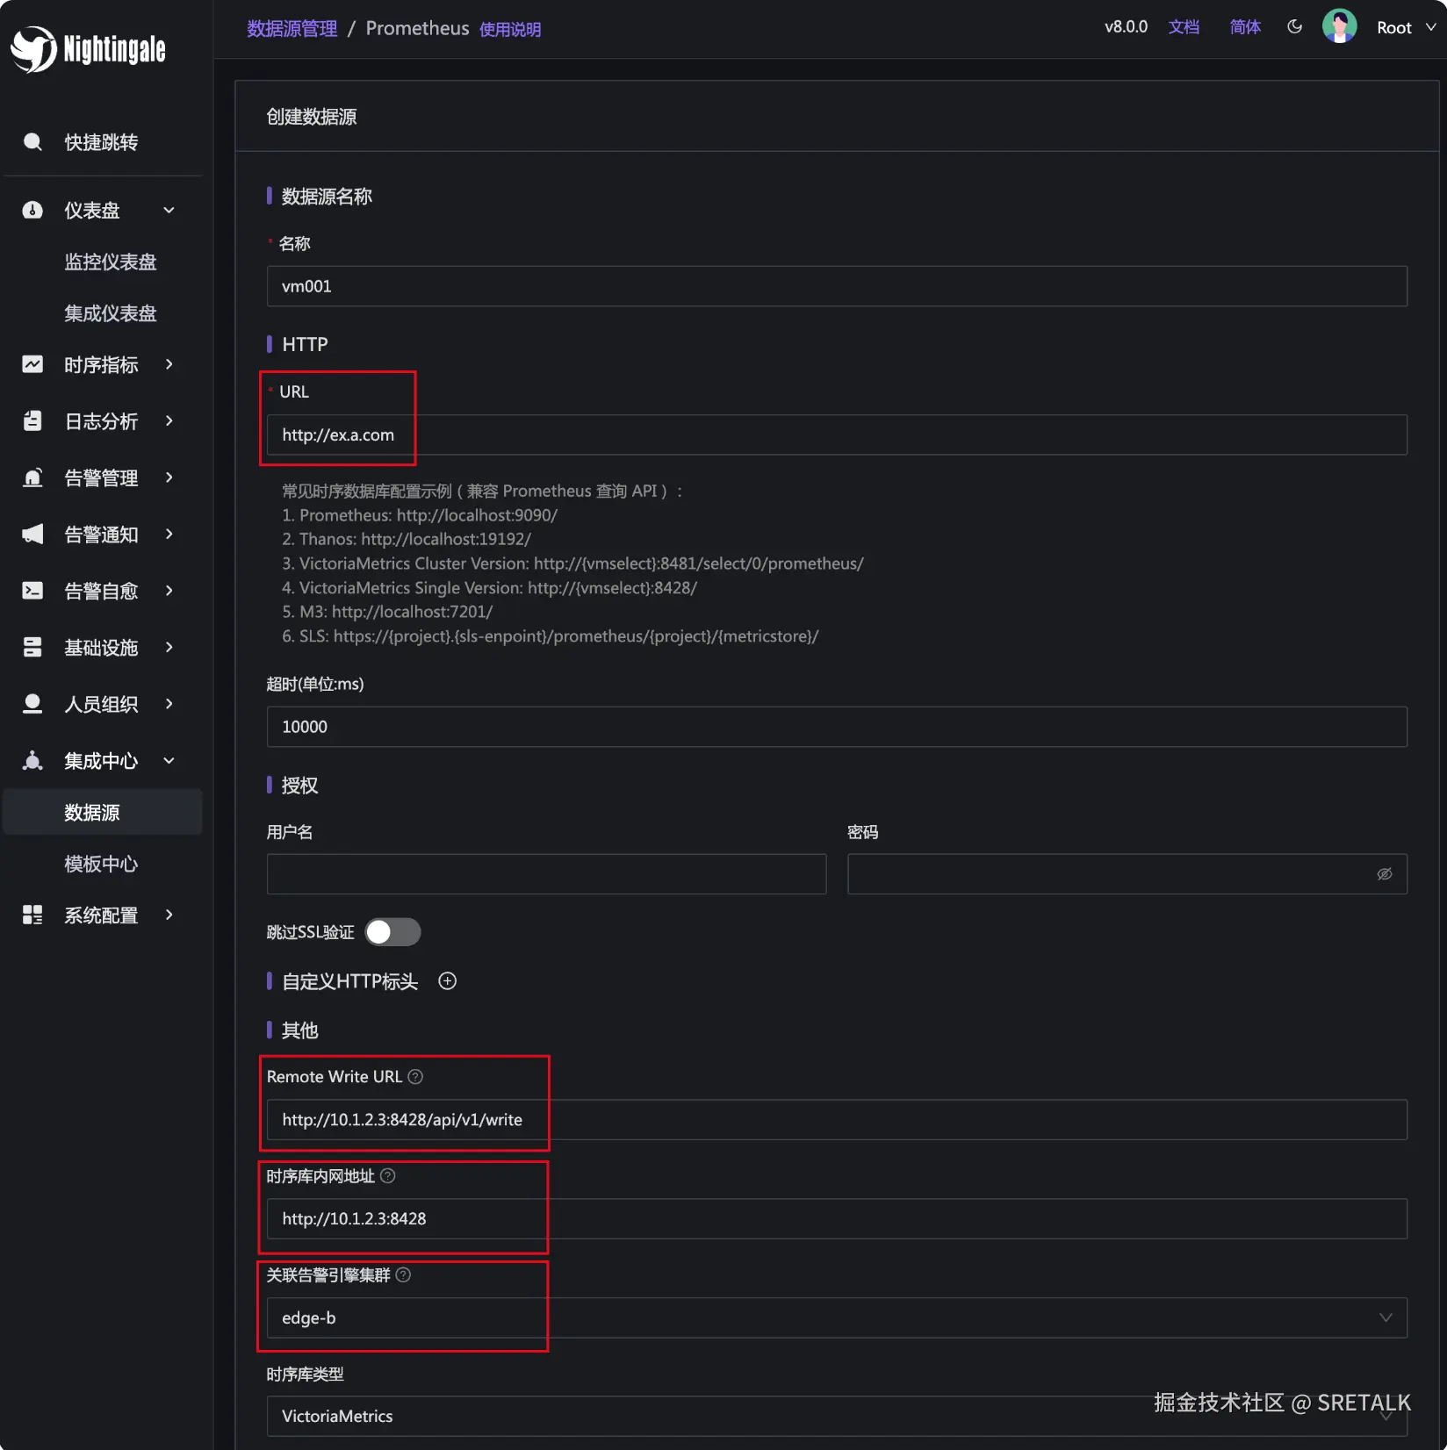The height and width of the screenshot is (1450, 1447).
Task: Select 数据源 menu item
Action: coord(103,813)
